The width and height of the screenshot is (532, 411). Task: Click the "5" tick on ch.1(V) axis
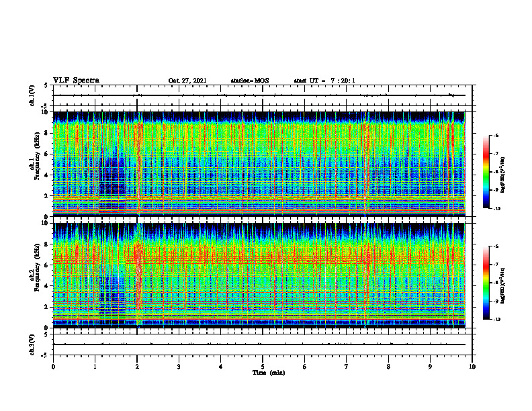tap(47, 85)
